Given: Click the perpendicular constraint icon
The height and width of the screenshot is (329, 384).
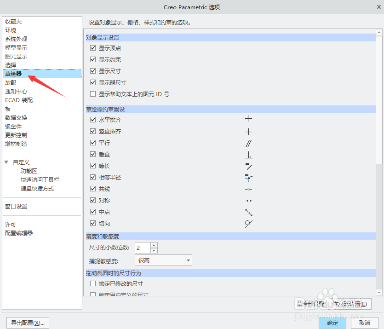Looking at the screenshot, I should tap(249, 155).
